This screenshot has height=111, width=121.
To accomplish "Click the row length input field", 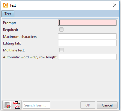I will click(x=87, y=57).
